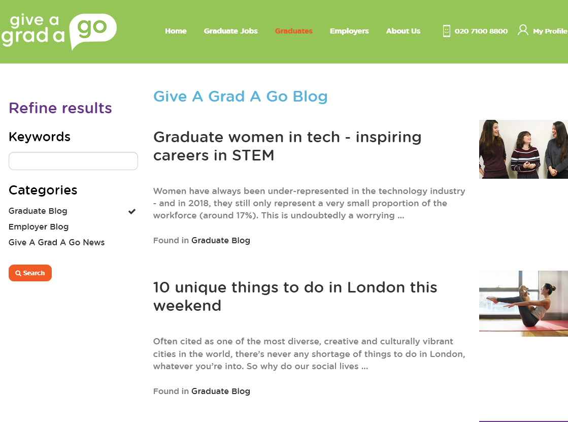Select Employers in the navigation bar

(x=349, y=31)
